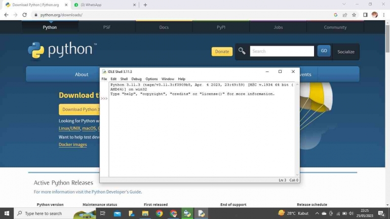Open the File menu in IDLE Shell
390x219 pixels.
(104, 79)
